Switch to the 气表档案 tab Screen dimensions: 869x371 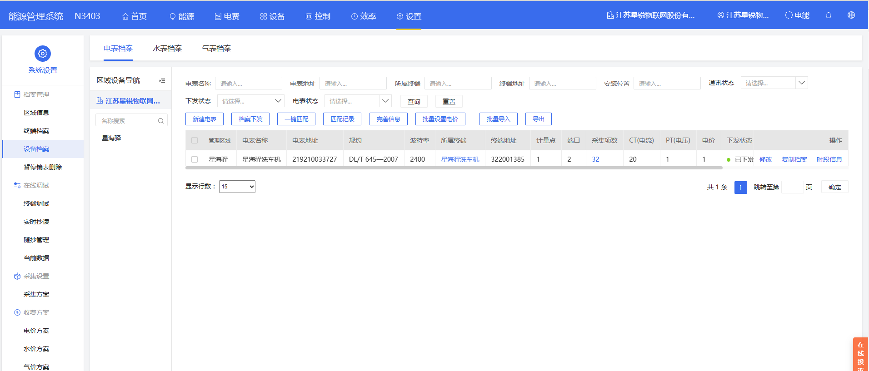pyautogui.click(x=216, y=49)
